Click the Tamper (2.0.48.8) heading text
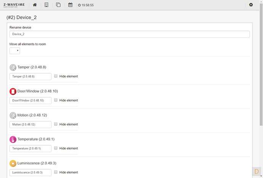Screen dimensions: 263x178 pos(32,67)
